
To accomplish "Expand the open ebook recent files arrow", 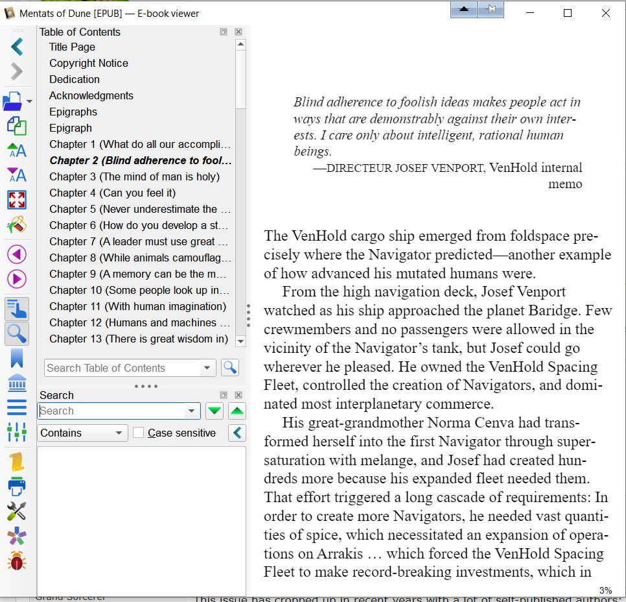I will tap(30, 102).
